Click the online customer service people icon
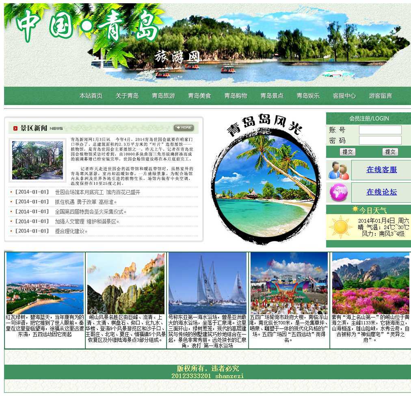Viewport: 411px width, 396px height. coord(338,170)
